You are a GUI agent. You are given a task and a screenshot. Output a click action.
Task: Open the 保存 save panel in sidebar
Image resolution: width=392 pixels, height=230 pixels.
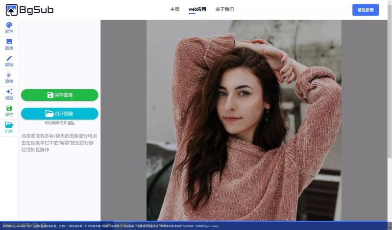tap(9, 111)
